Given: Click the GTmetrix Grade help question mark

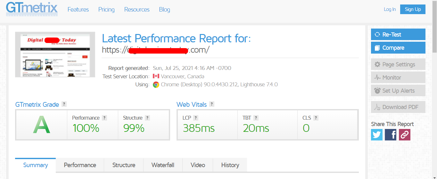Looking at the screenshot, I should [x=64, y=104].
